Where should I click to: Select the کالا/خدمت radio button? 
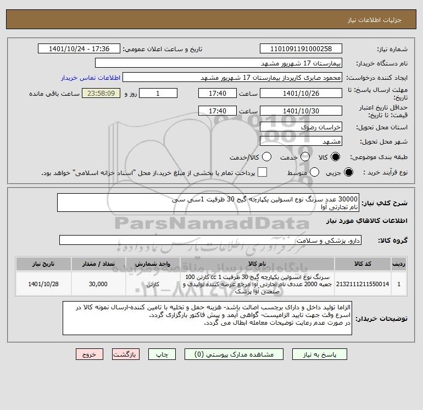(x=267, y=157)
